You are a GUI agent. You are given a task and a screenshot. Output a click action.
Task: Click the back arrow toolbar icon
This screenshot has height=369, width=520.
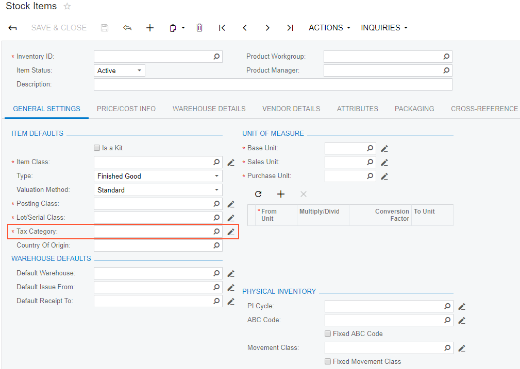click(13, 28)
